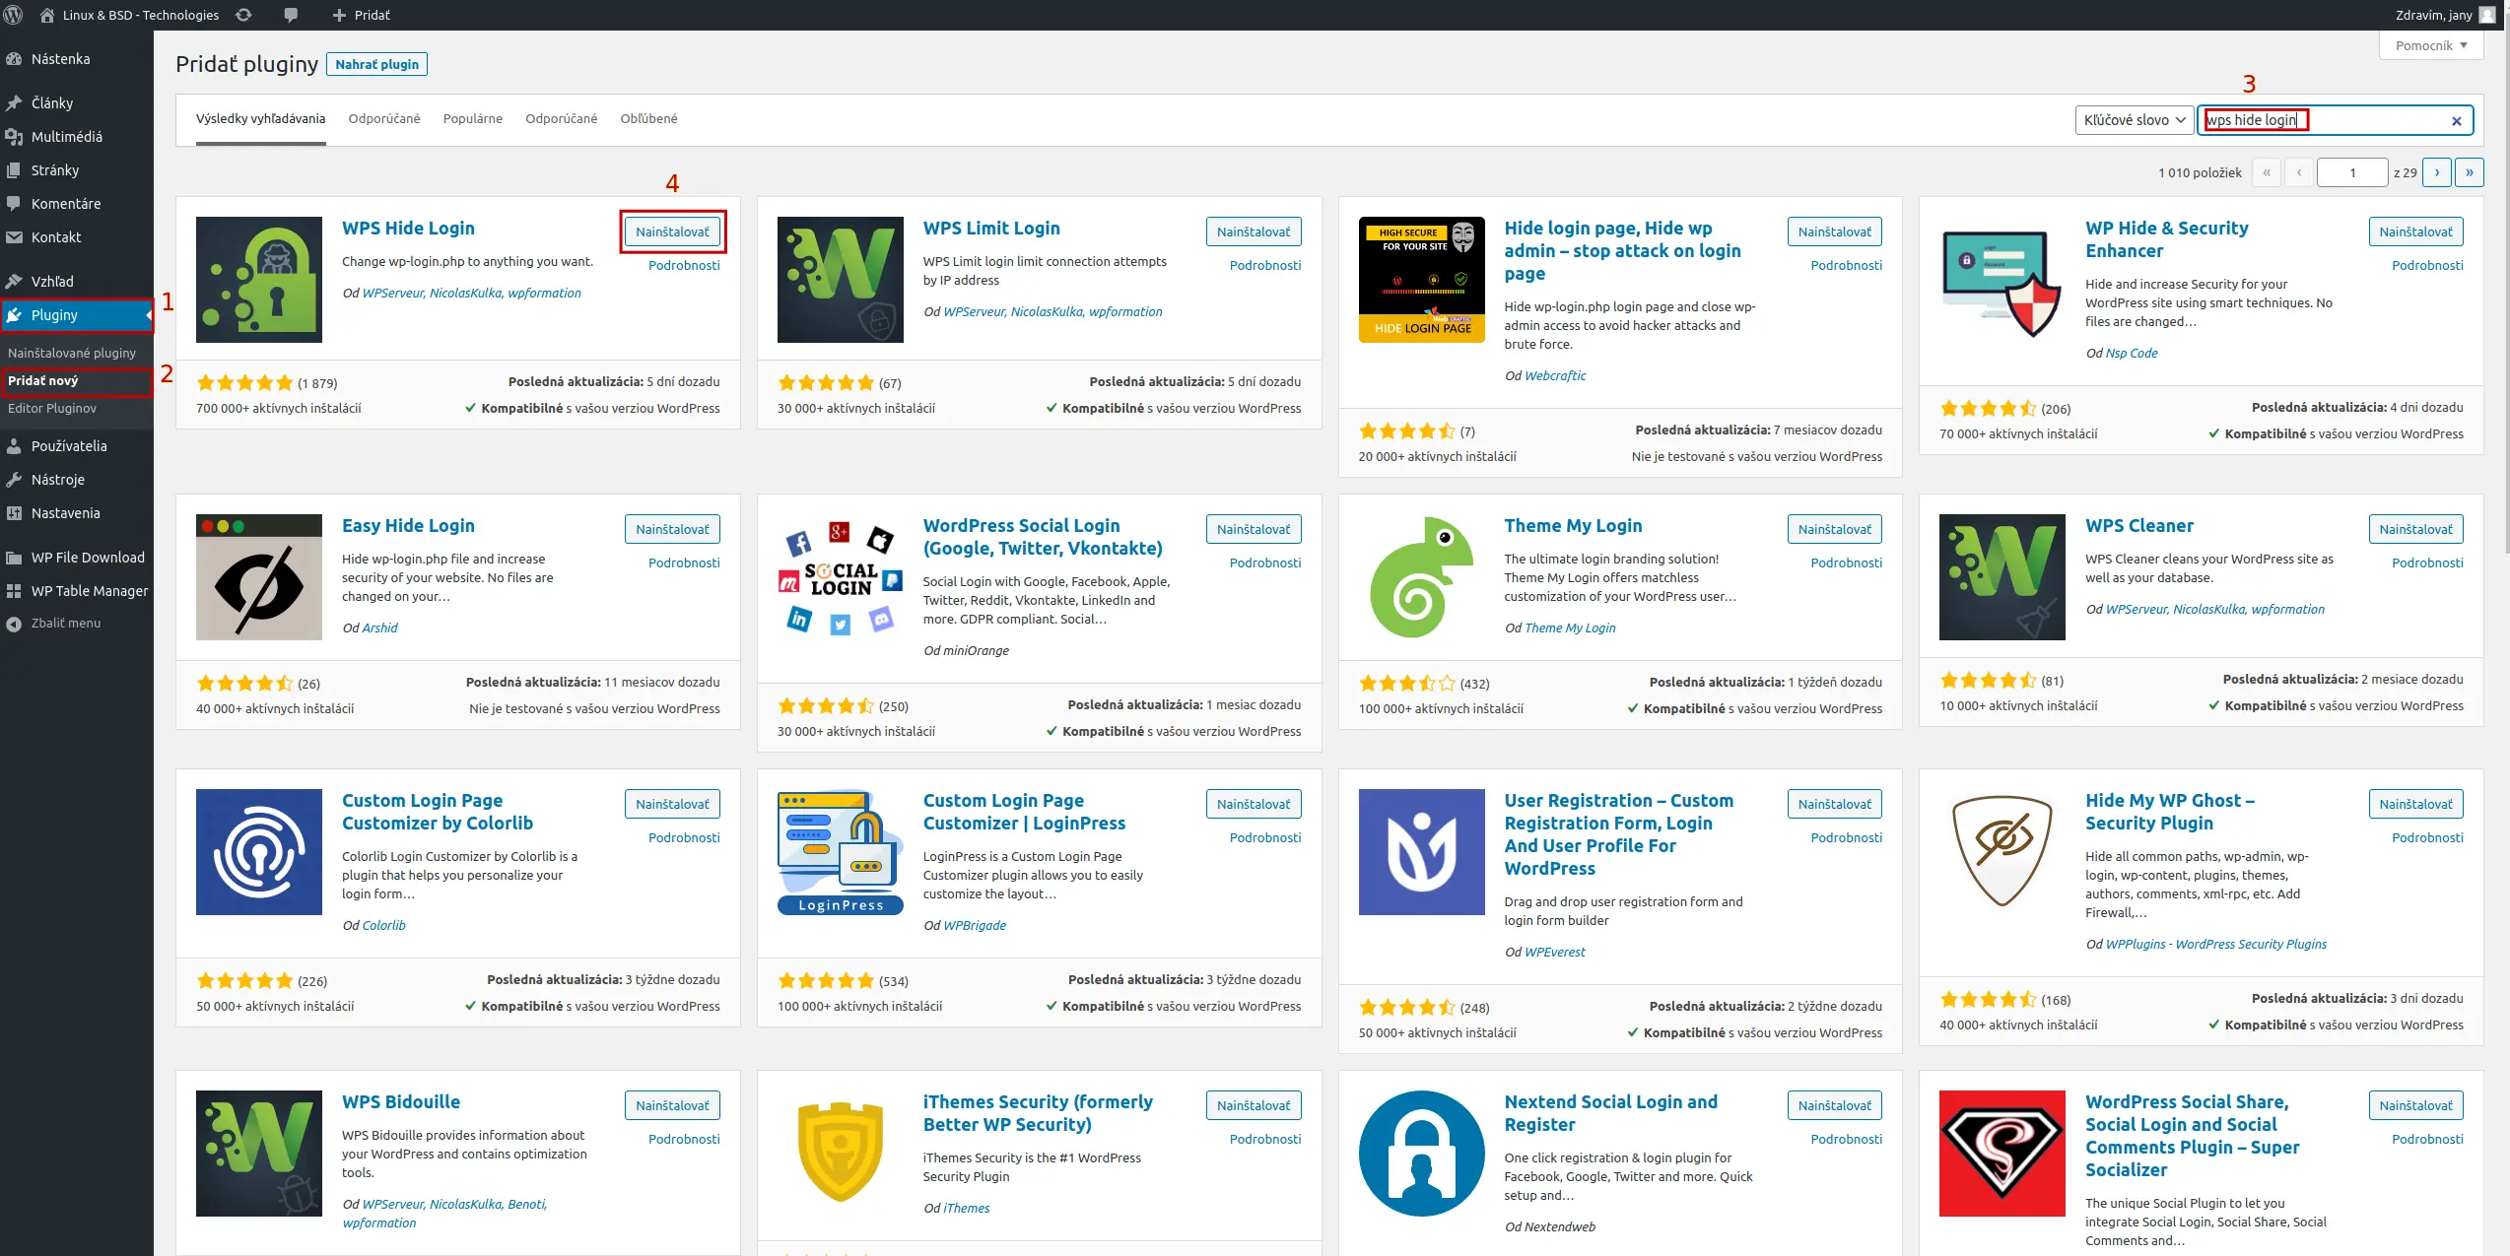Install WP Hide & Security Enhancer
Viewport: 2510px width, 1256px height.
tap(2415, 231)
